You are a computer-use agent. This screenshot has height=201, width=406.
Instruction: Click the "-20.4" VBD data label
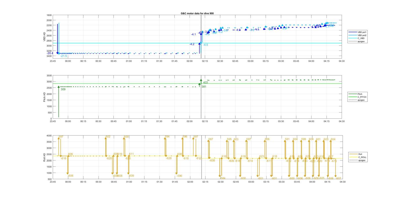point(50,53)
